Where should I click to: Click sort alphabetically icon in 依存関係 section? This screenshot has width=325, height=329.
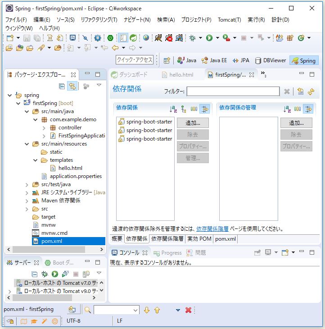(173, 109)
